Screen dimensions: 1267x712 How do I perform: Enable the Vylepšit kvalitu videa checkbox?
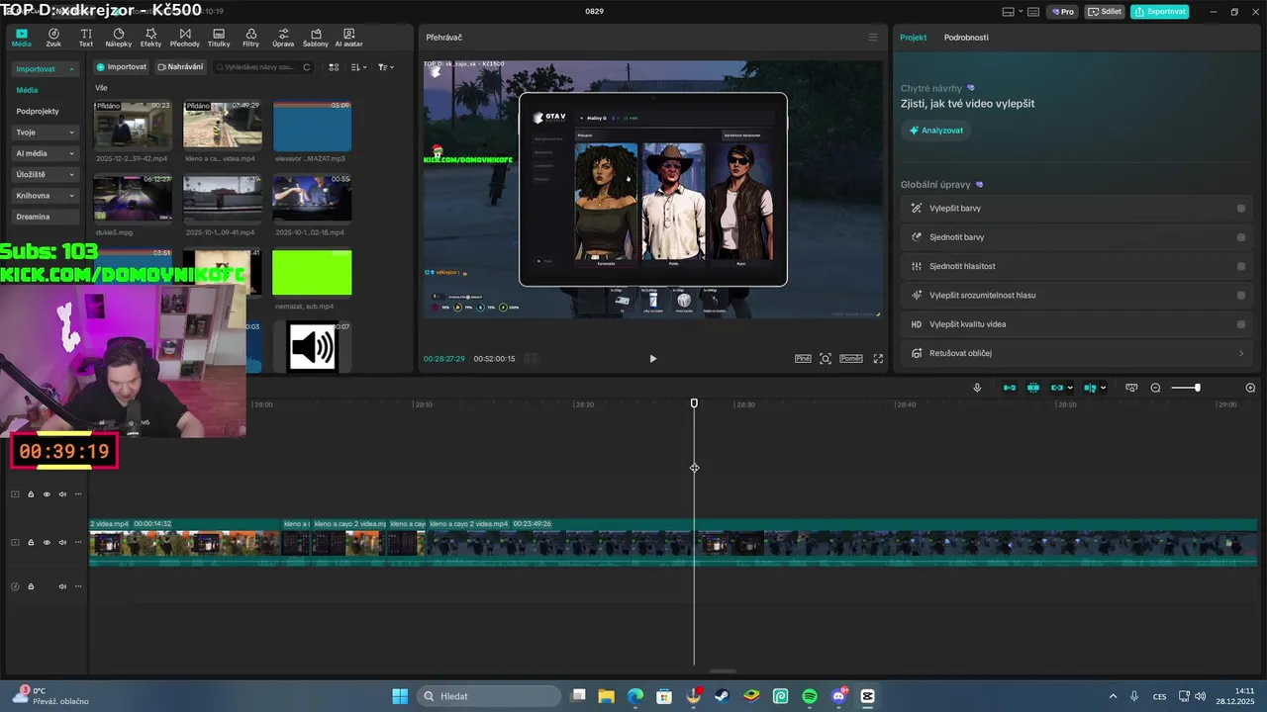(1241, 324)
